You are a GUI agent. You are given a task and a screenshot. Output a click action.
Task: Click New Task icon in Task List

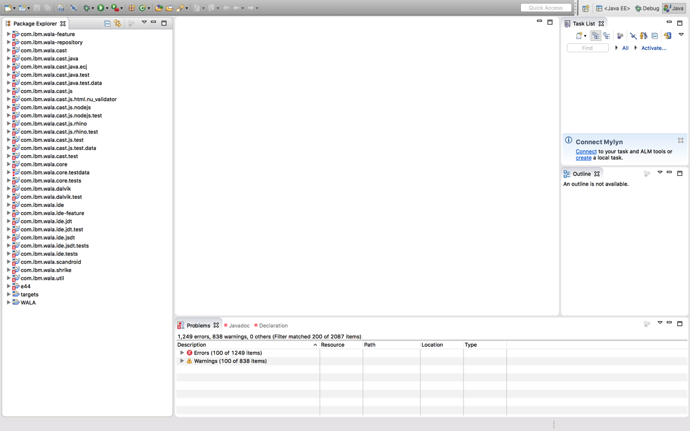[579, 36]
